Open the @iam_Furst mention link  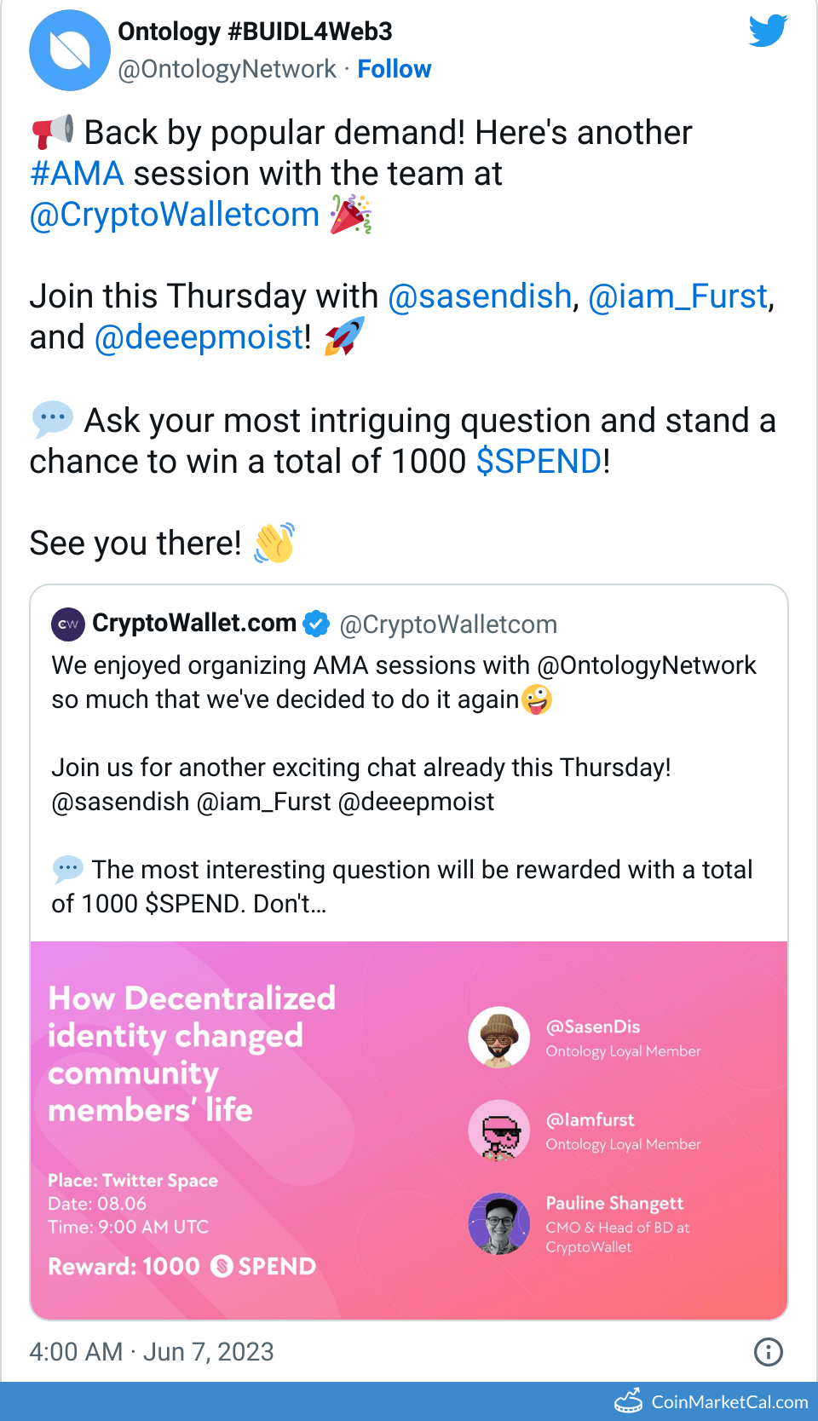tap(678, 296)
